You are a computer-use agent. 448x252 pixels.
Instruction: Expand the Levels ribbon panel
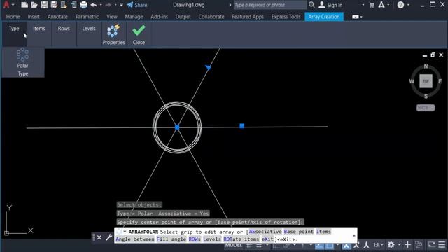89,29
